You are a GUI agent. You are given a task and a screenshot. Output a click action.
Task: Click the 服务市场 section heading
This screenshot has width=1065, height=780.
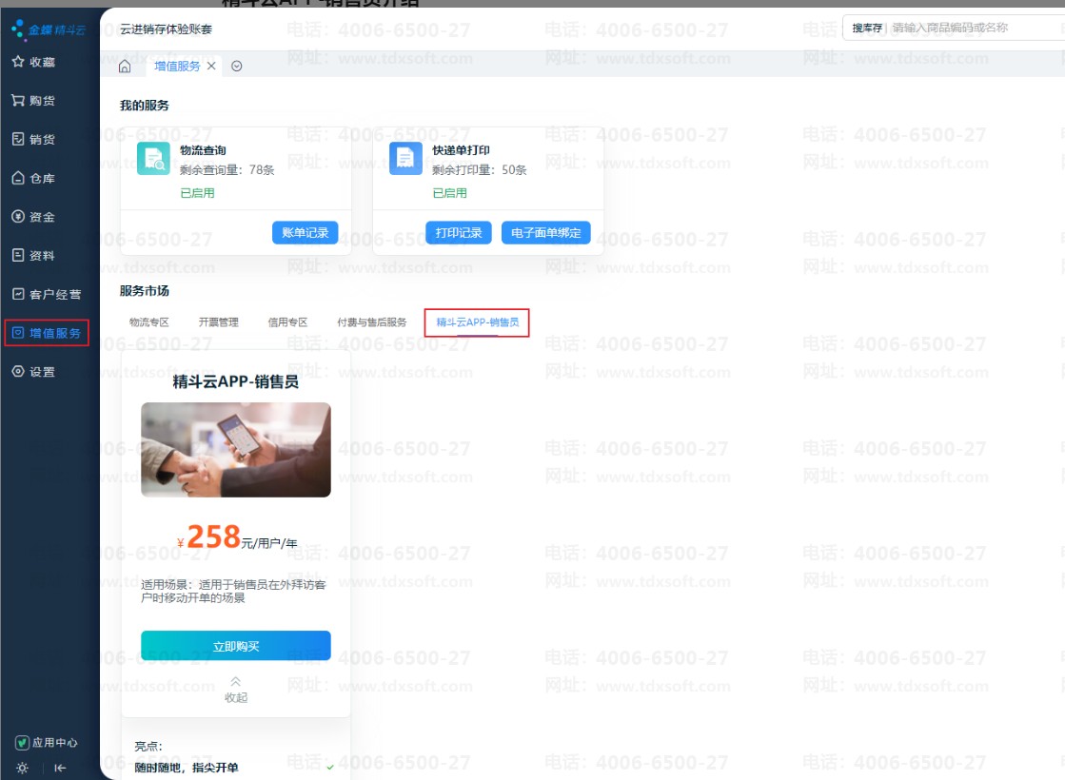(x=144, y=290)
